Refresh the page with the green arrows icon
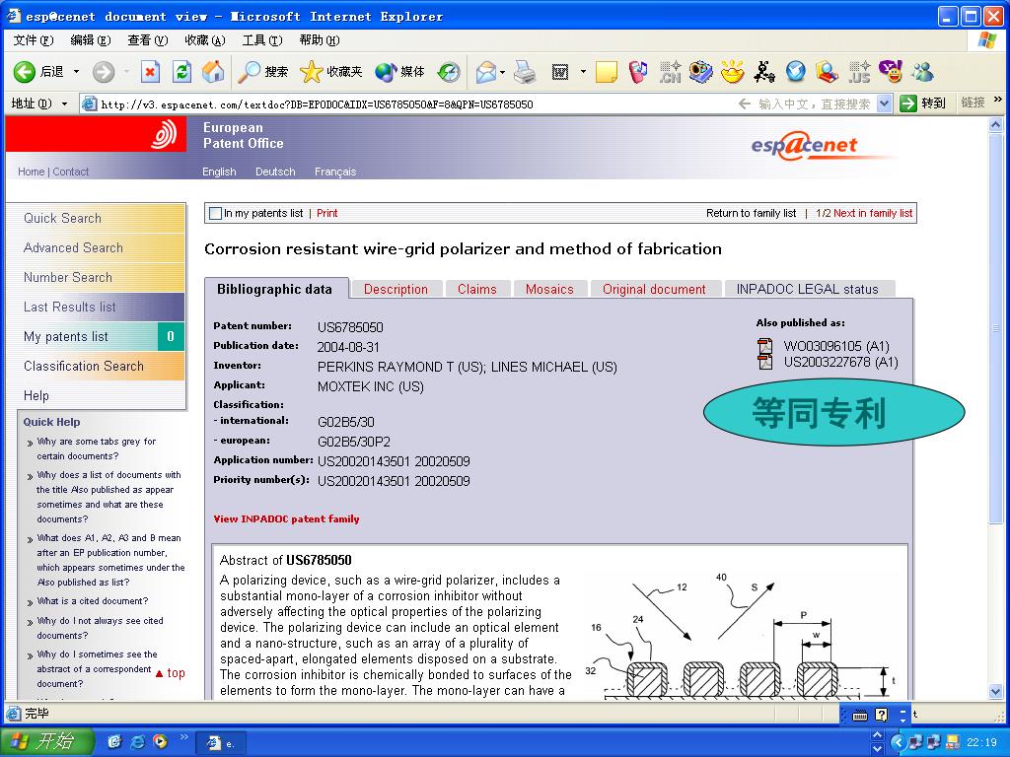1010x757 pixels. [182, 72]
